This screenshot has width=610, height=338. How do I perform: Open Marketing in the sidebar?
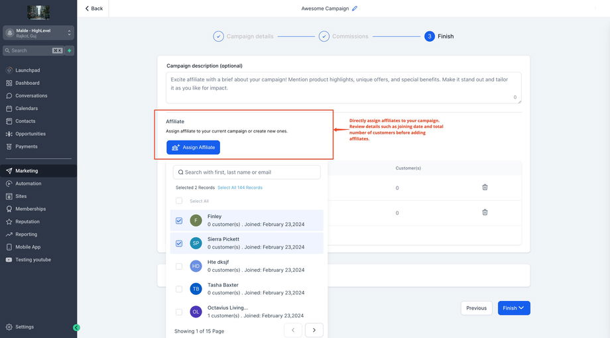click(x=27, y=171)
